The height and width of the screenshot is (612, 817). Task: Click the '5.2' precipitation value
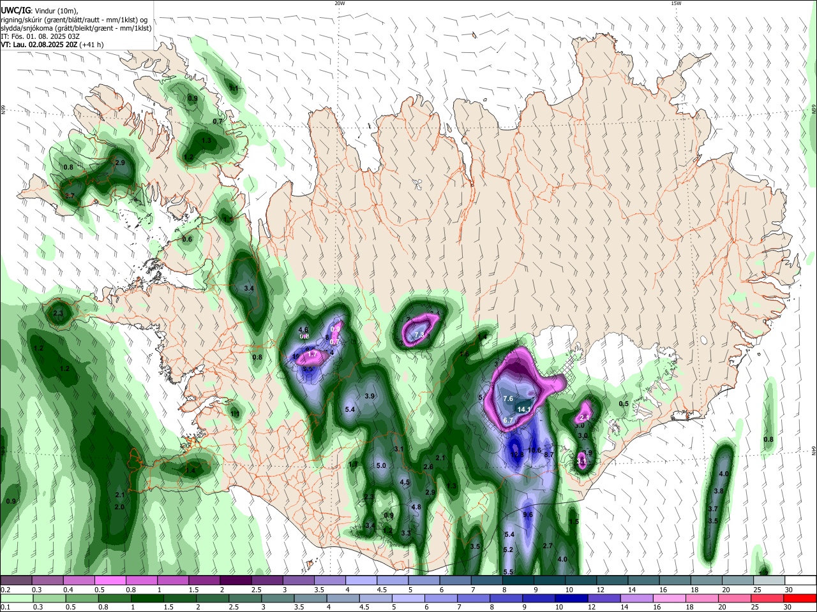[509, 550]
